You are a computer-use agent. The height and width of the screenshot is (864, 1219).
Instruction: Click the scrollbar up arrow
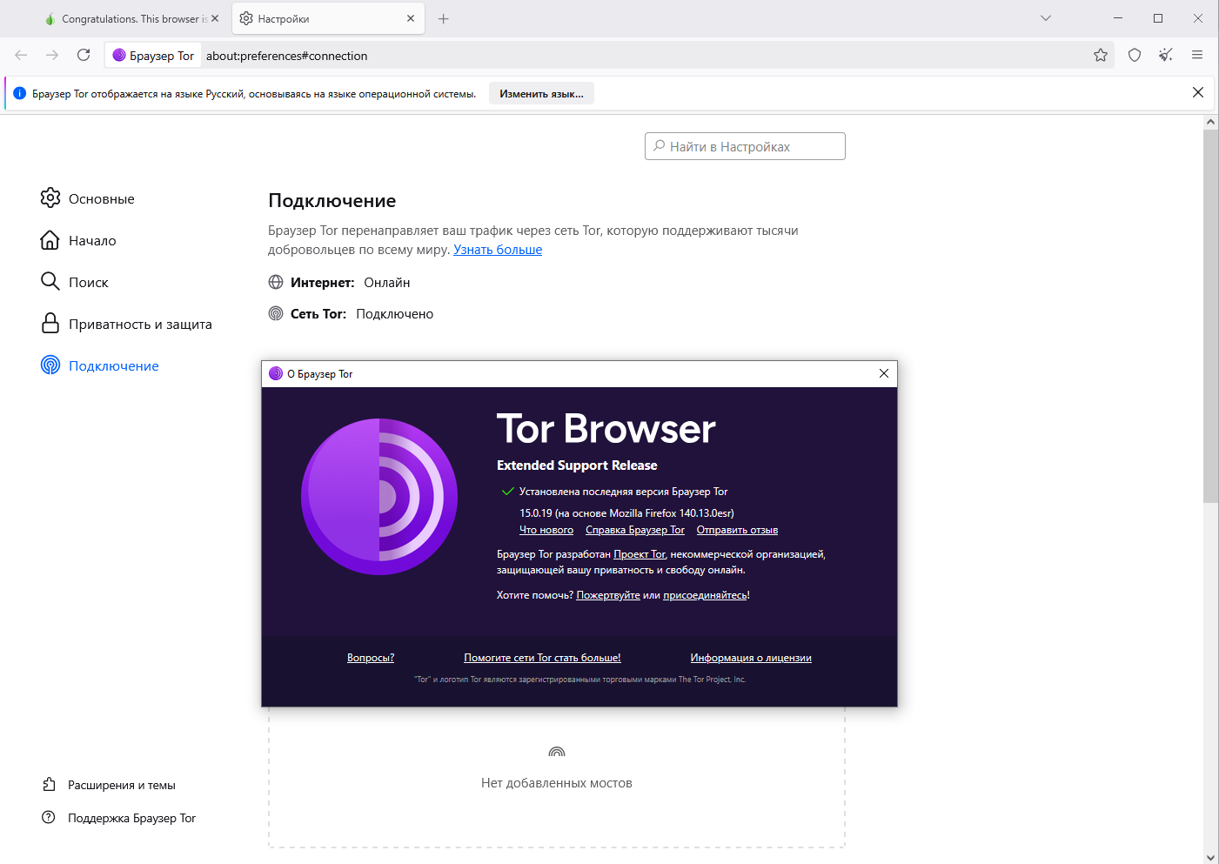[1210, 123]
